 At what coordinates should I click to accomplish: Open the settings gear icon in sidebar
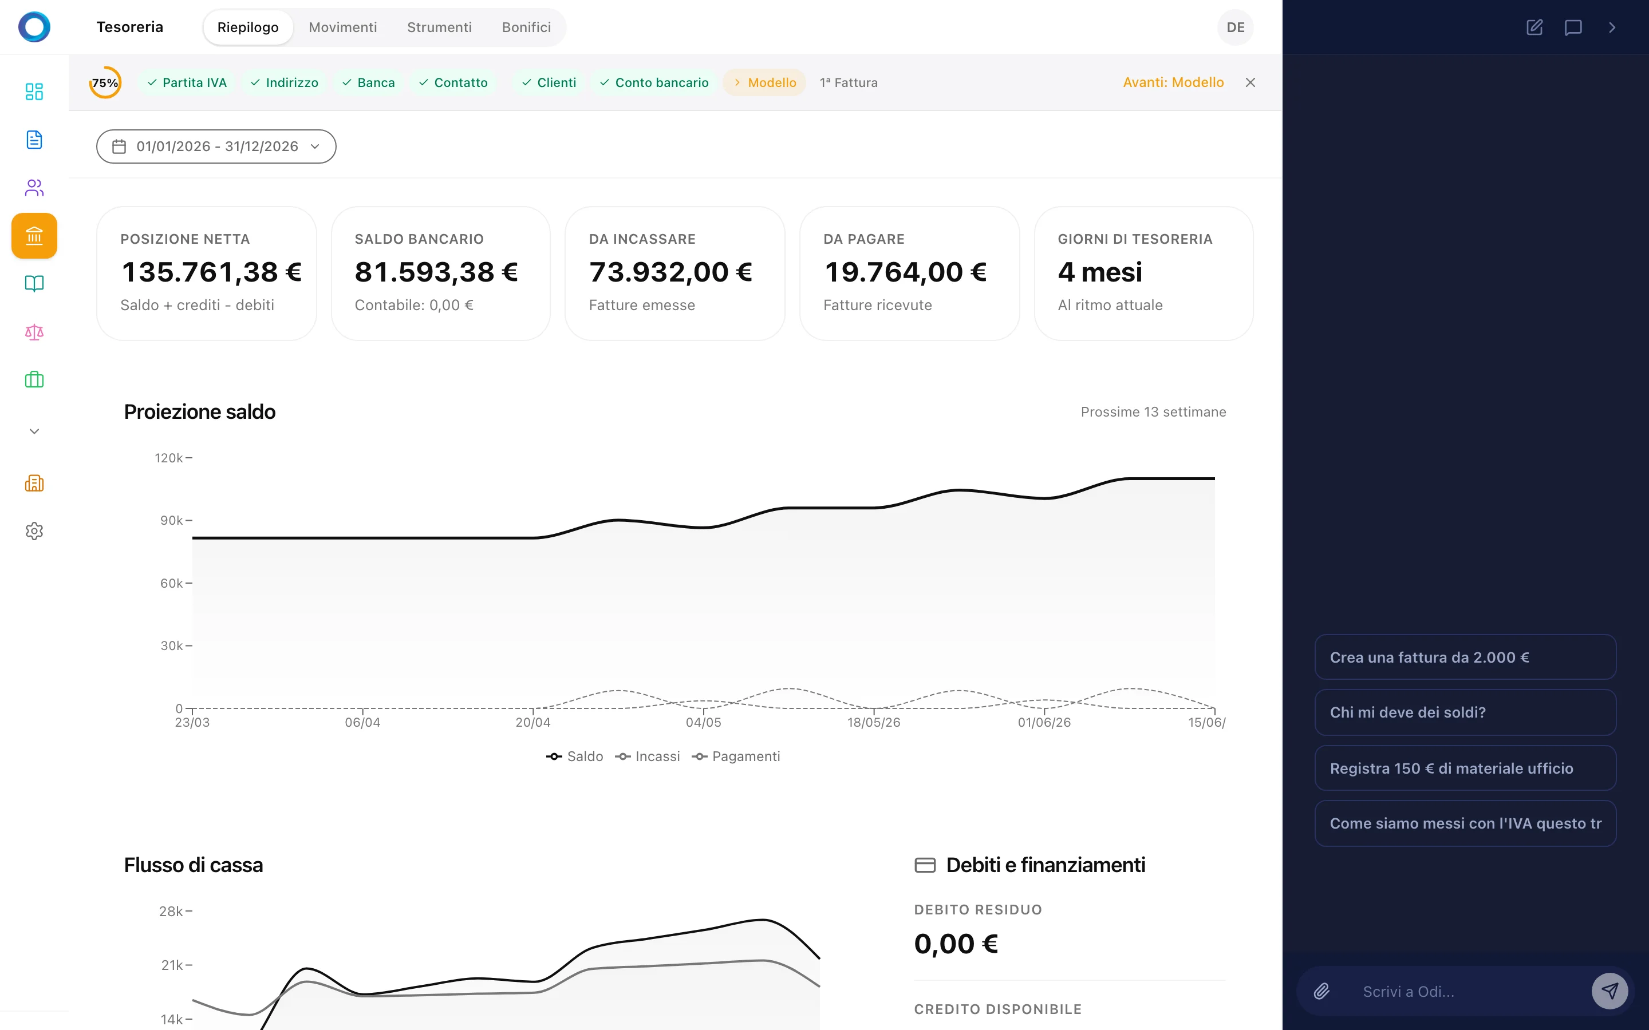[x=34, y=530]
